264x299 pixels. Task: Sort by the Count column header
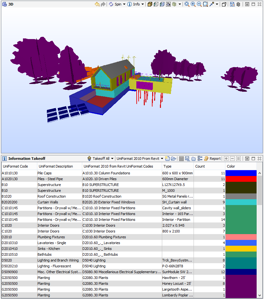(x=209, y=166)
